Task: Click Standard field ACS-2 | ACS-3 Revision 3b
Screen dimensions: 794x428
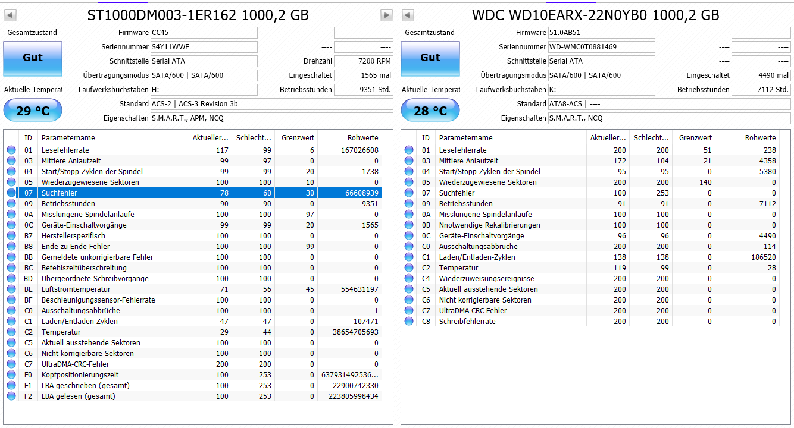Action: pos(272,104)
